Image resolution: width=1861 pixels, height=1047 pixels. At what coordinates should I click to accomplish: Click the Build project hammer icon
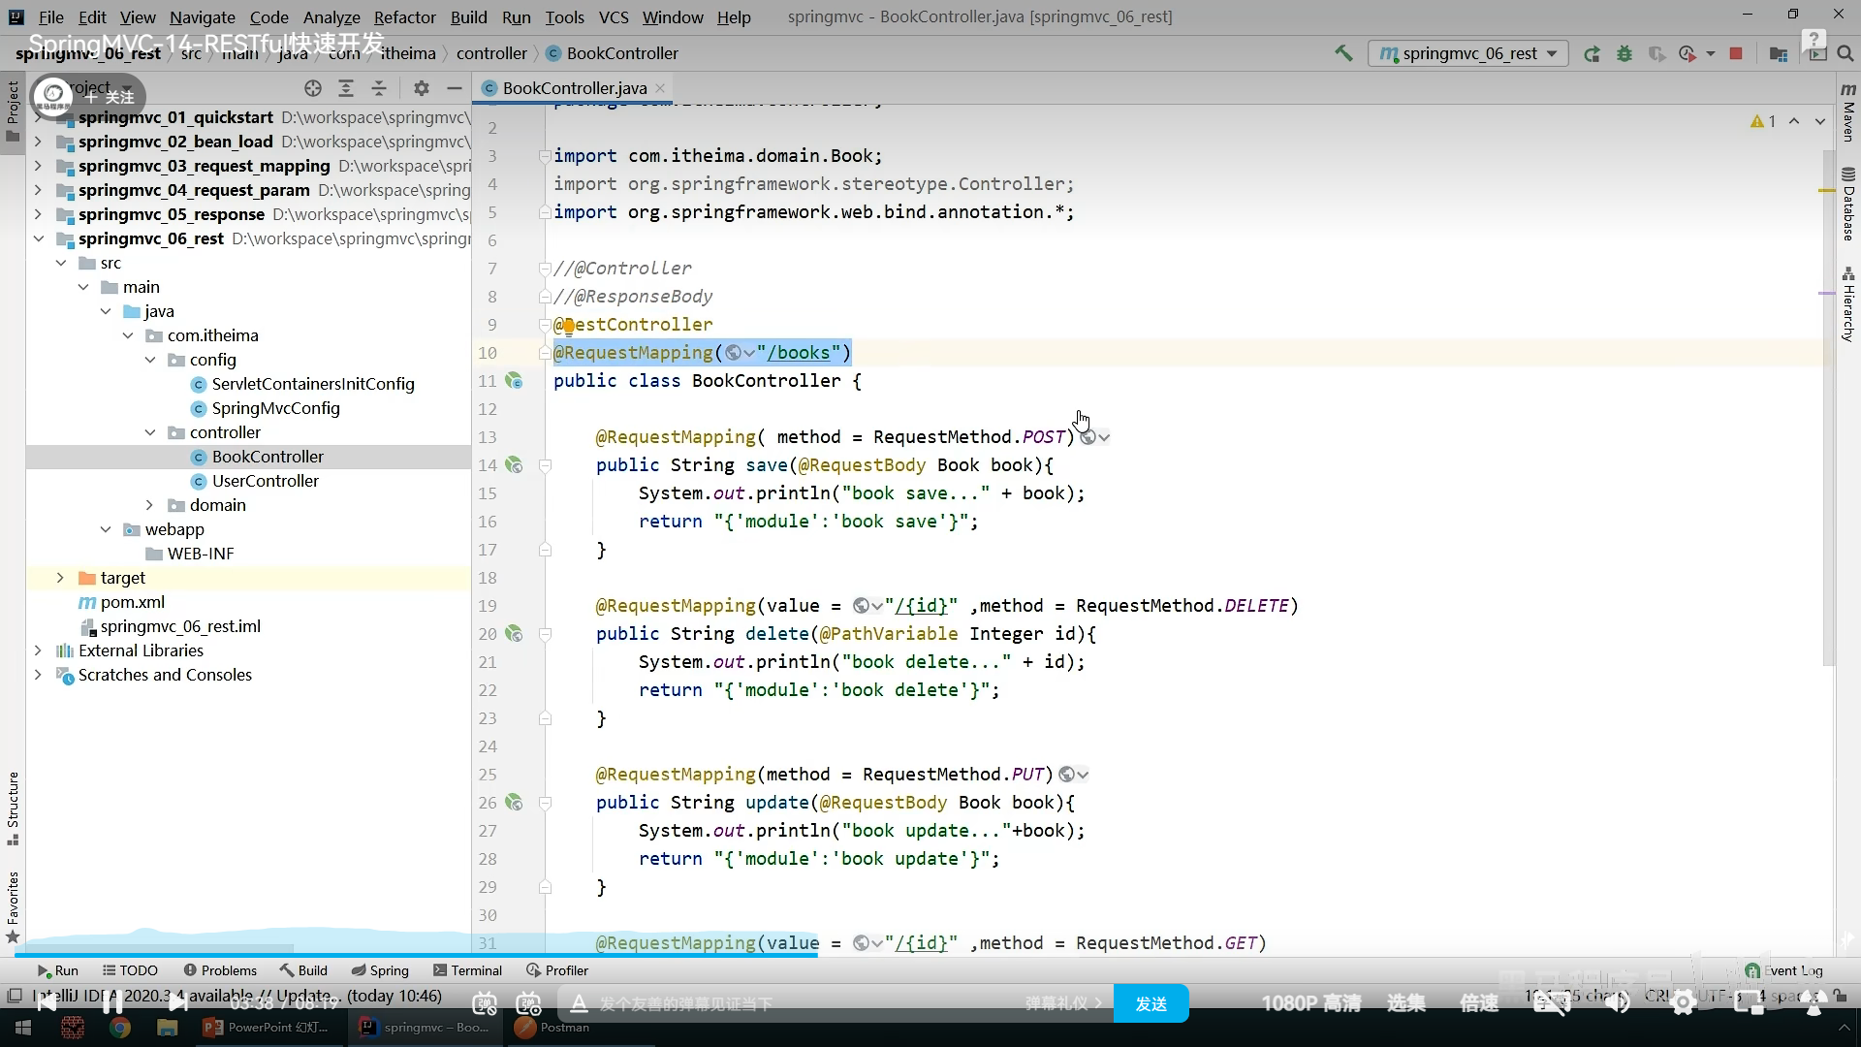(1343, 53)
